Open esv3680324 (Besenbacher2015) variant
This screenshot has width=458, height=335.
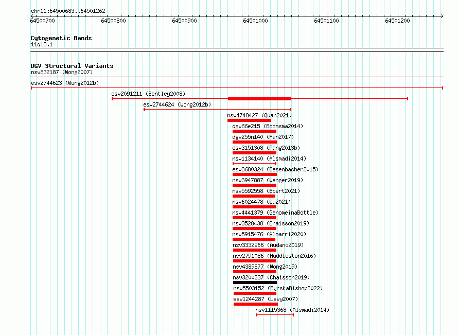click(x=275, y=169)
